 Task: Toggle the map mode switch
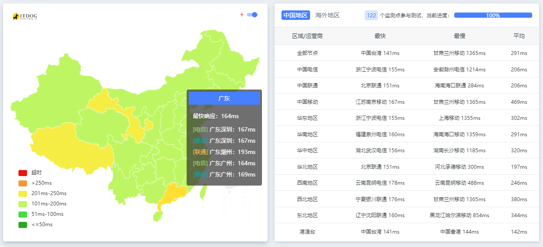[x=252, y=15]
